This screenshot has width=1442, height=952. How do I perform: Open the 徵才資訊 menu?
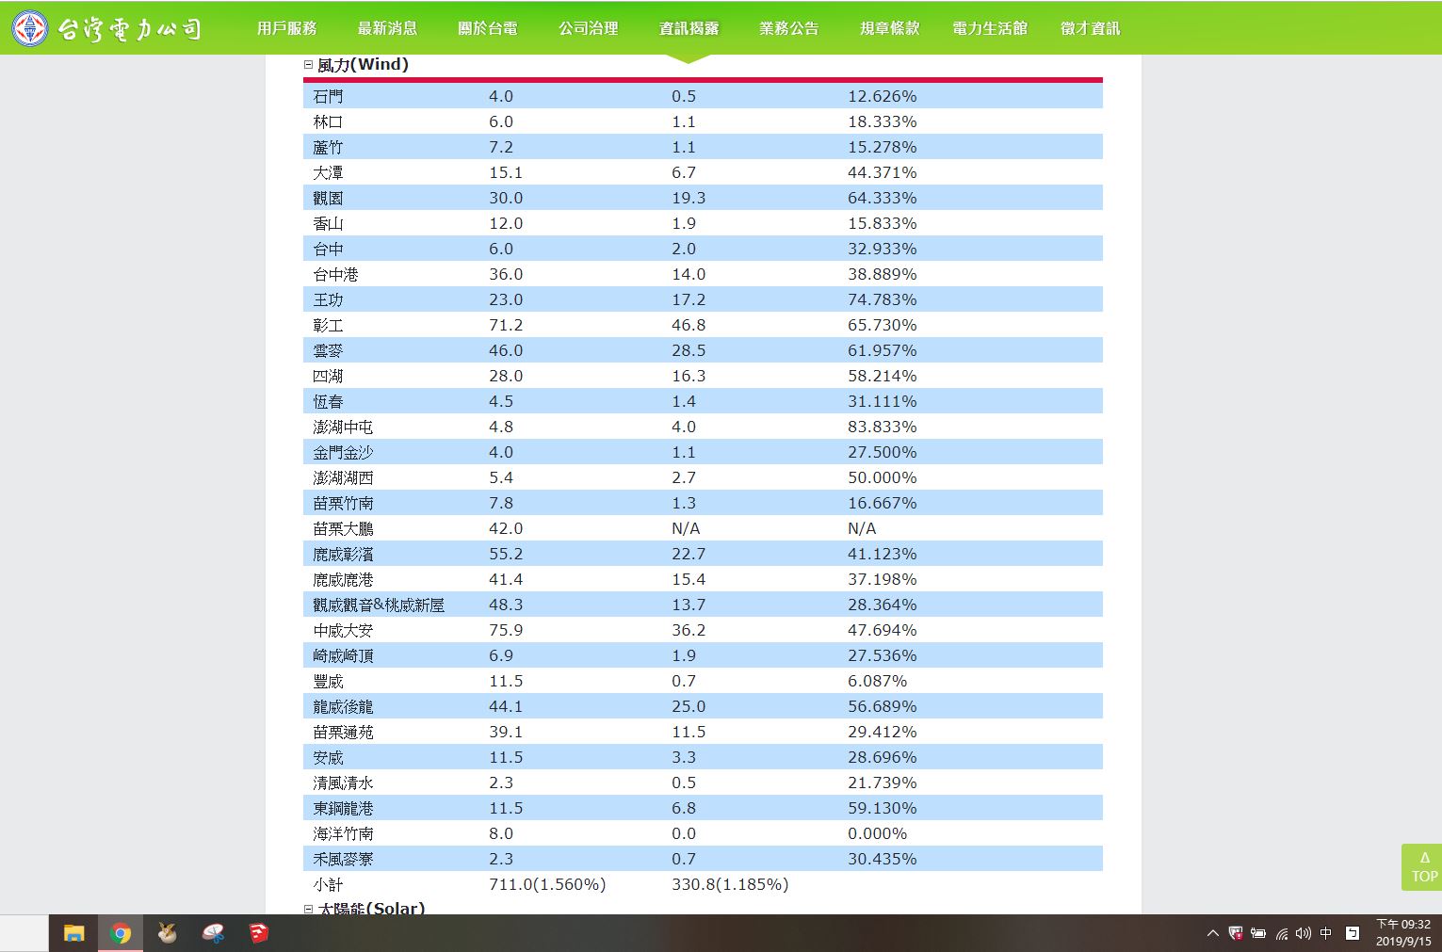click(1091, 28)
